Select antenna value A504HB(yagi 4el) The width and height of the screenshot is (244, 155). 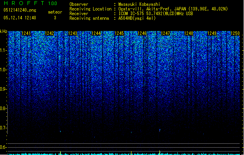point(137,18)
